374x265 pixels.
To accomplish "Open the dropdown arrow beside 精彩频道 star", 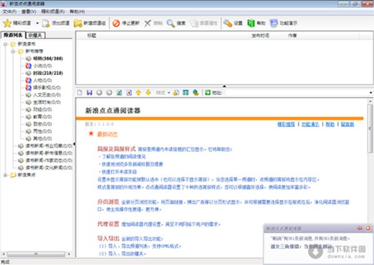I will pos(37,23).
